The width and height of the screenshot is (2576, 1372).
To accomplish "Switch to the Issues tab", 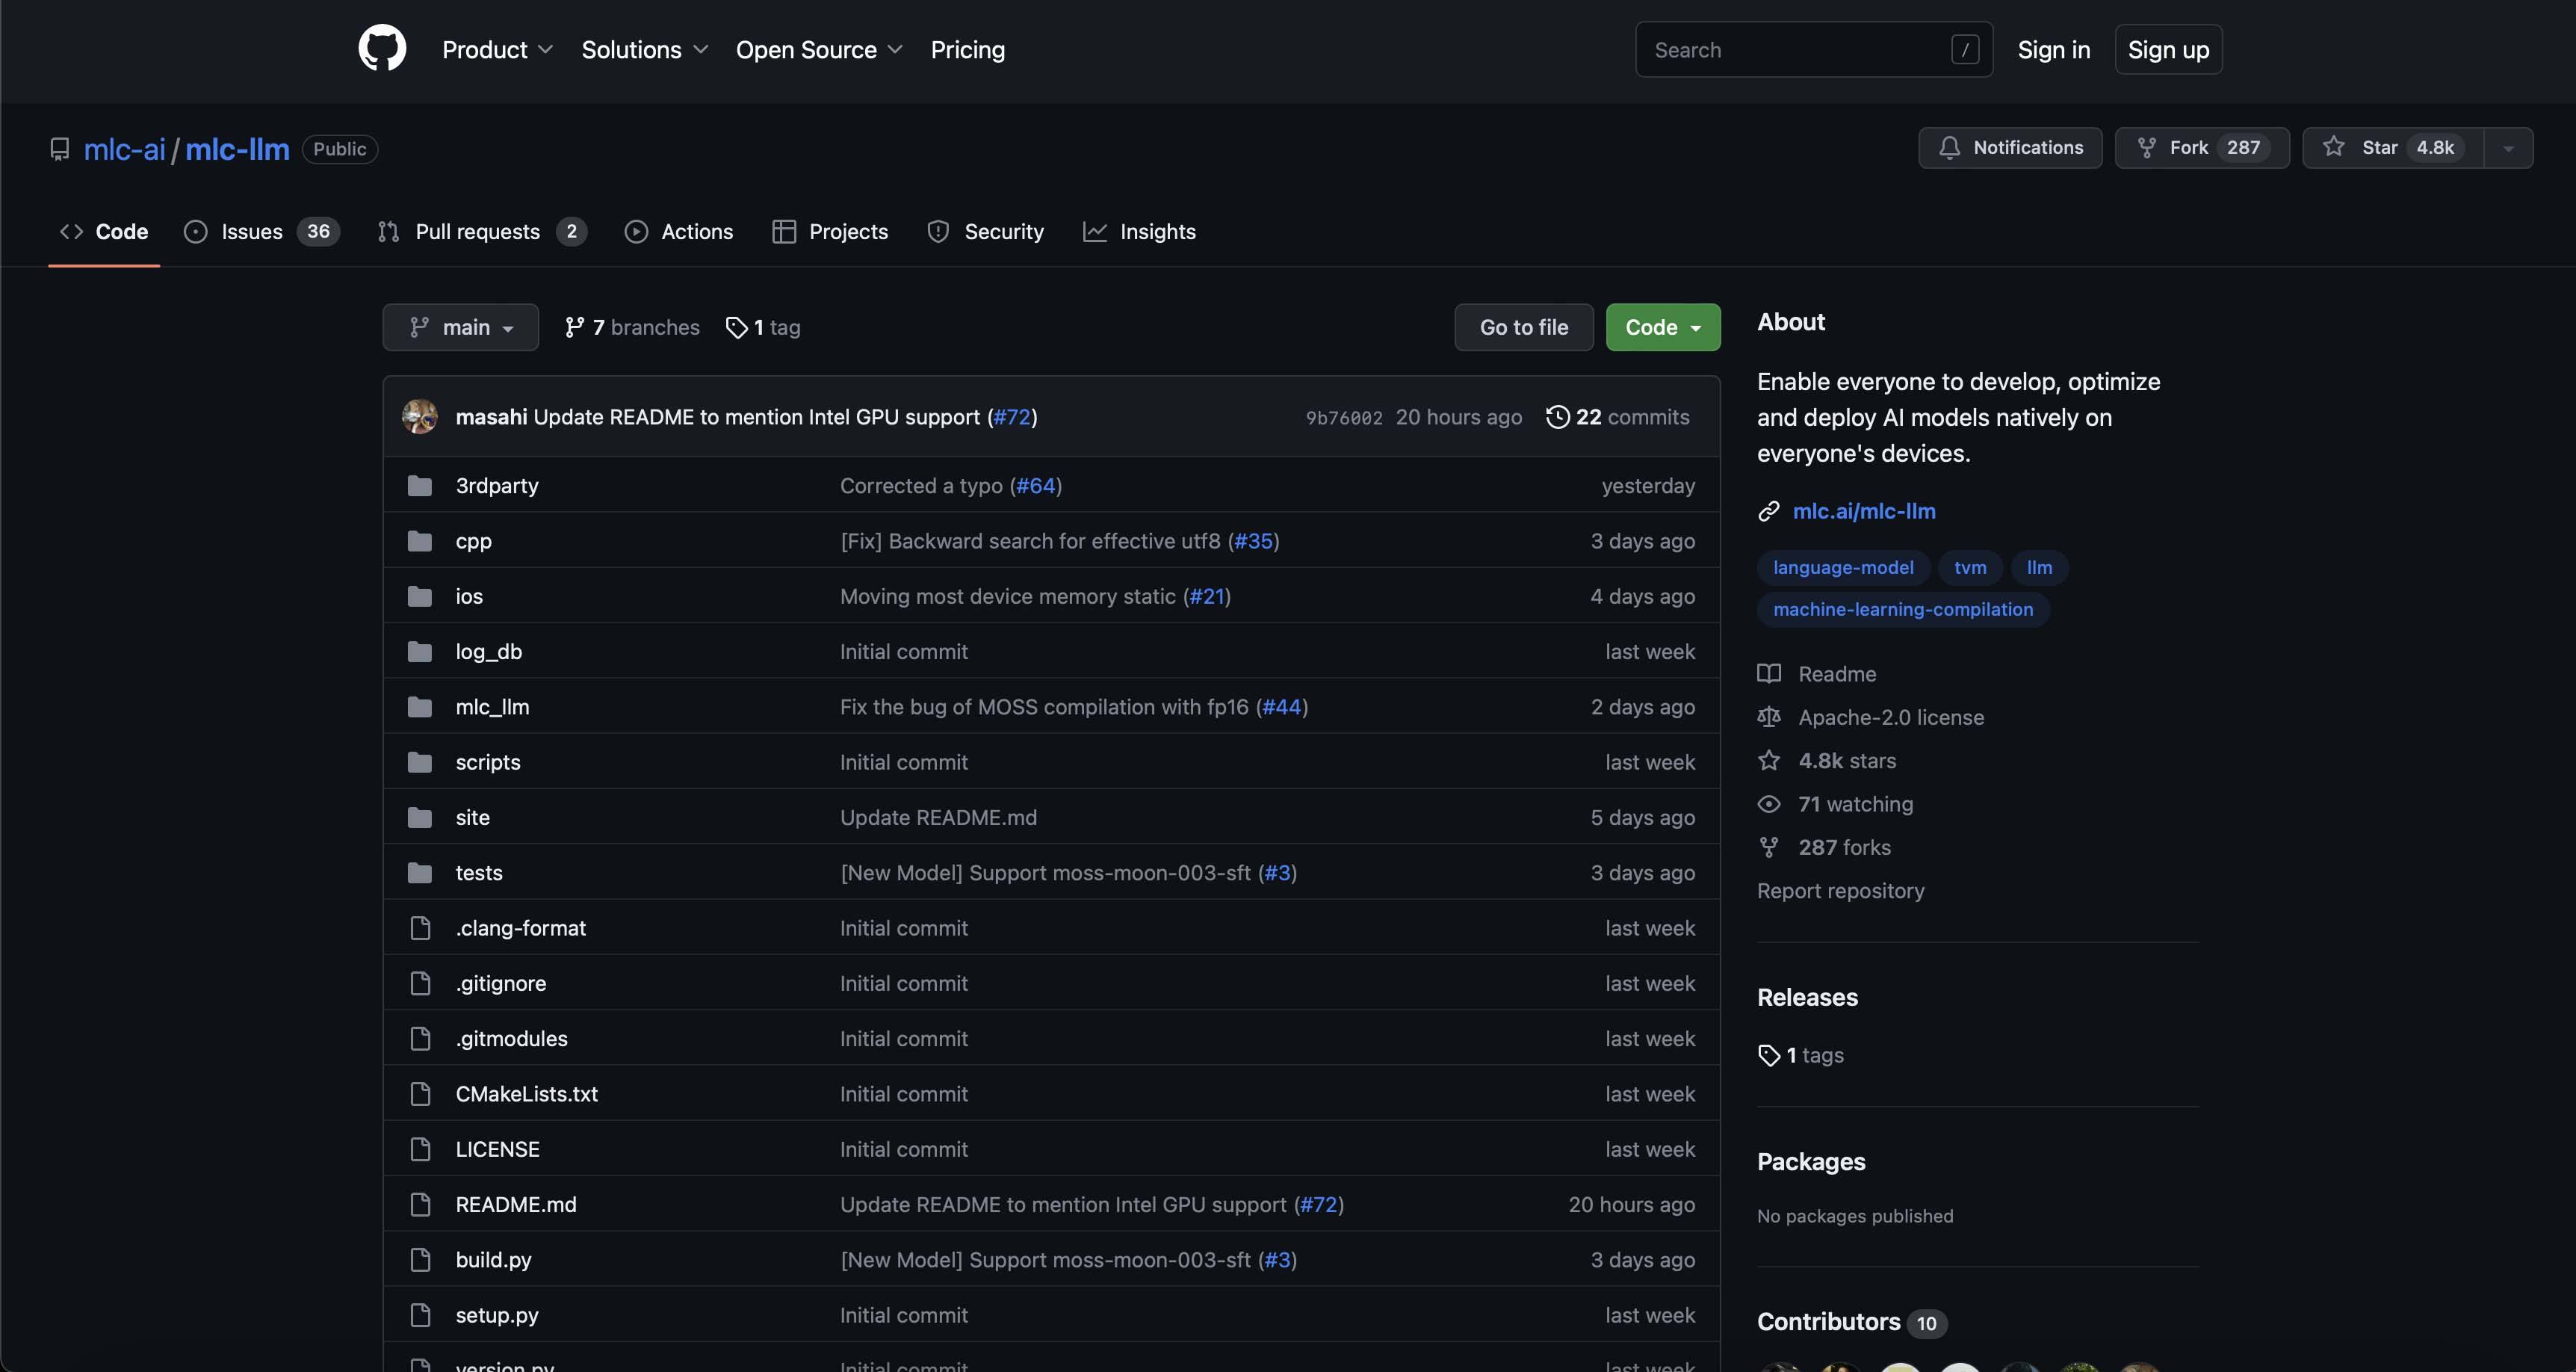I will [252, 232].
